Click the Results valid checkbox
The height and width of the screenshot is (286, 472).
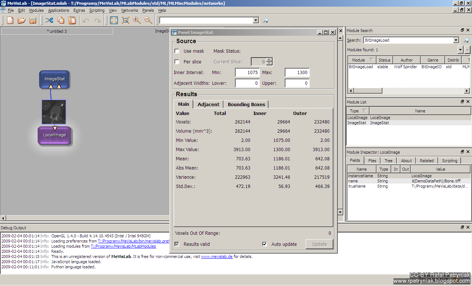[177, 244]
